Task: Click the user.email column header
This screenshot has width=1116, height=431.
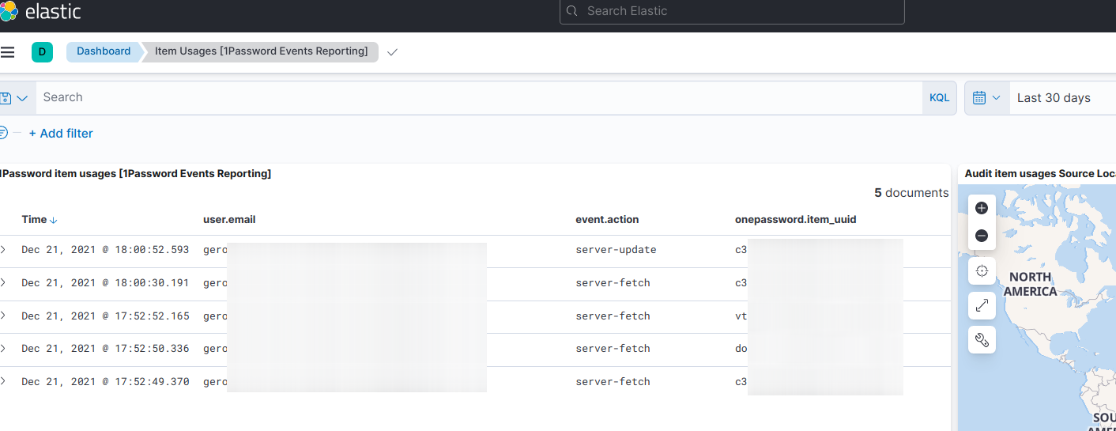Action: (229, 219)
